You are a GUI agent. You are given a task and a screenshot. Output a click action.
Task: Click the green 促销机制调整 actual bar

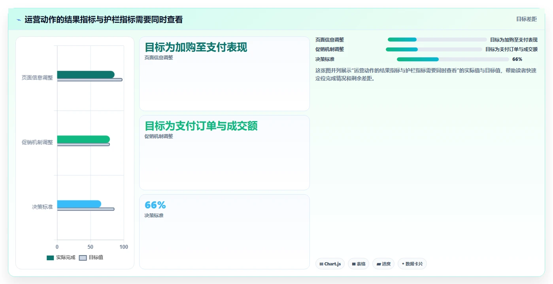pyautogui.click(x=83, y=139)
